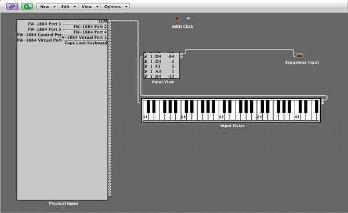Select the Sequencer Input icon
This screenshot has height=213, width=348.
point(299,56)
